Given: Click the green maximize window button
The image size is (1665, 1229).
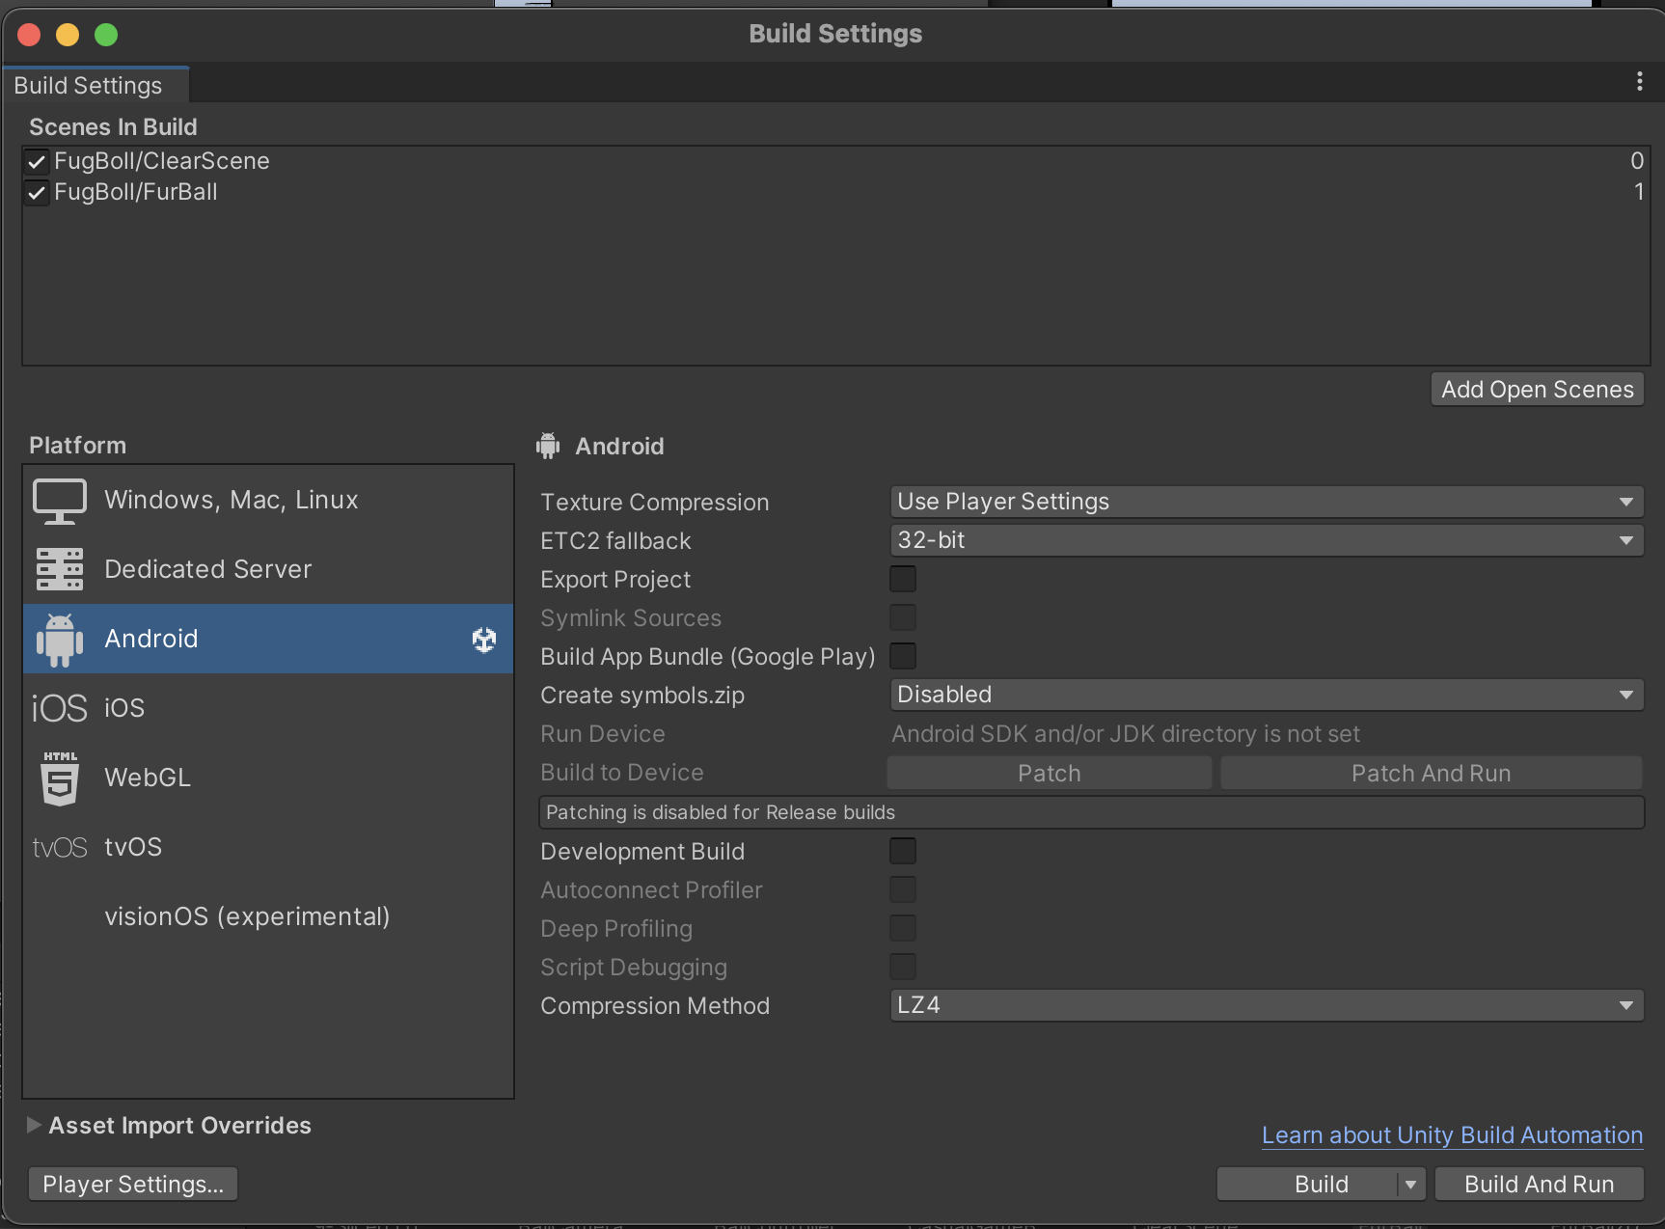Looking at the screenshot, I should coord(106,35).
